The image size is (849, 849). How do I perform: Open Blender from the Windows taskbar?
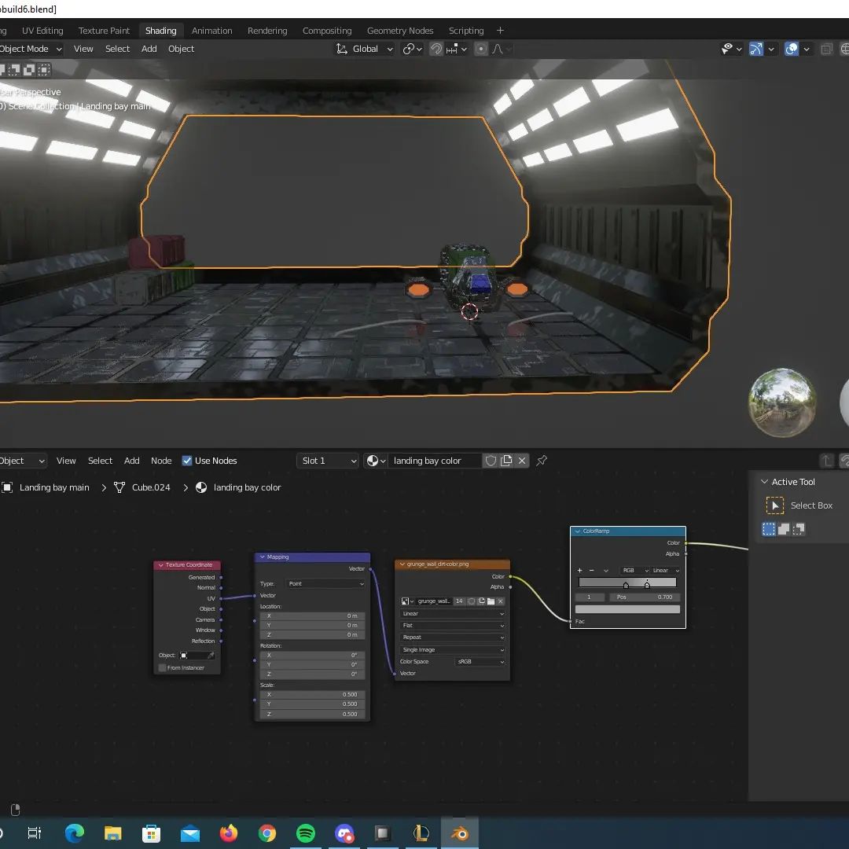[x=460, y=833]
